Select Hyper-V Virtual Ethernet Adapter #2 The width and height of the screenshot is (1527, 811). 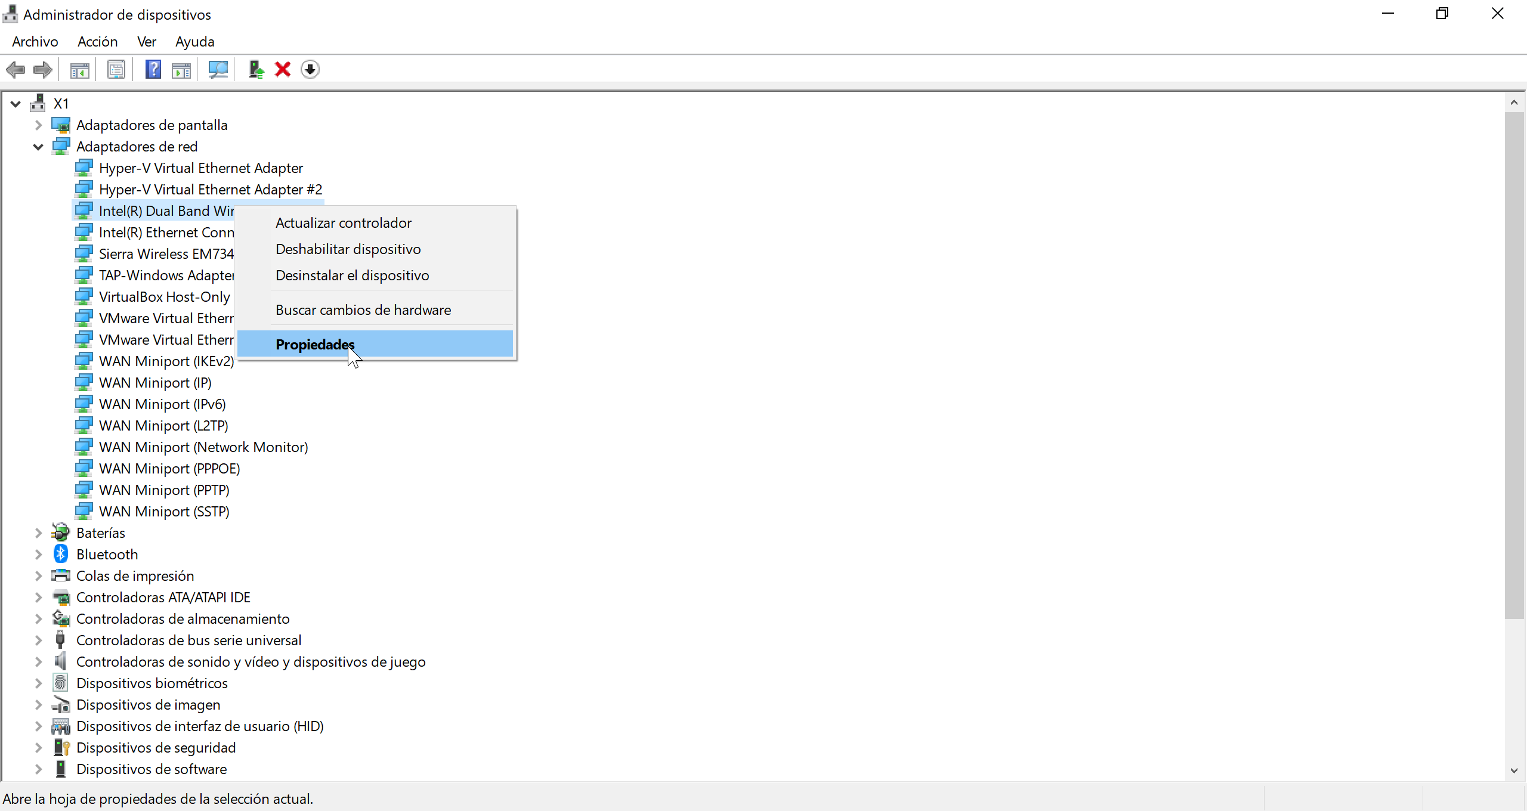(x=210, y=190)
